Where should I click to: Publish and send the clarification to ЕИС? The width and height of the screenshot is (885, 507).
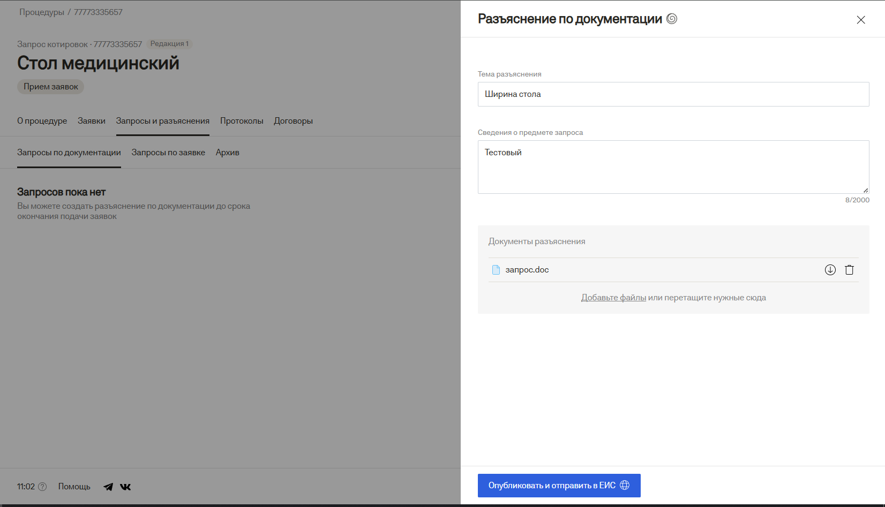pos(559,486)
